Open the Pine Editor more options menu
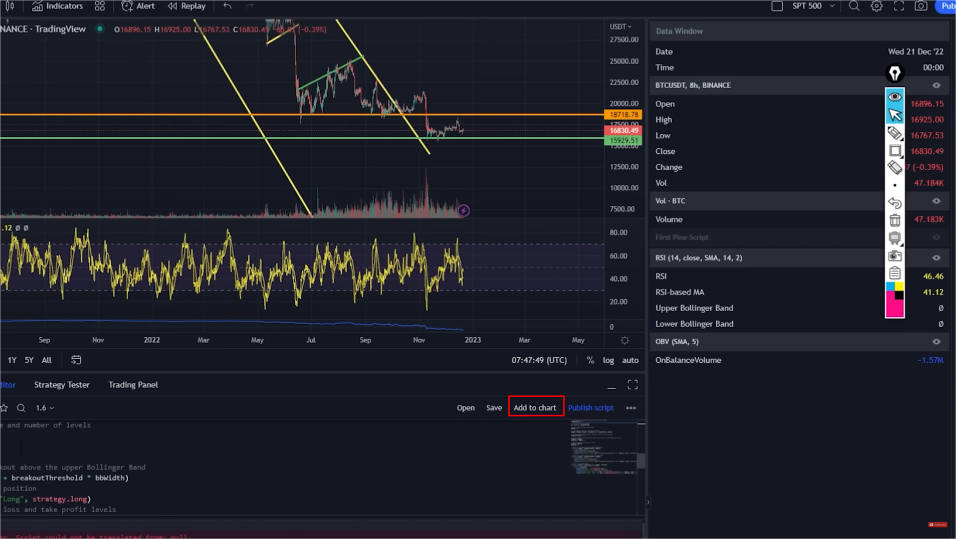This screenshot has width=956, height=539. point(631,408)
